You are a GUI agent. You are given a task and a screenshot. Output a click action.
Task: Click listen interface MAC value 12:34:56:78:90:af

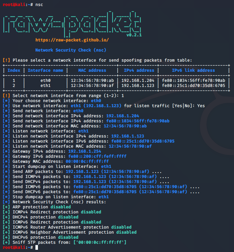(x=130, y=146)
